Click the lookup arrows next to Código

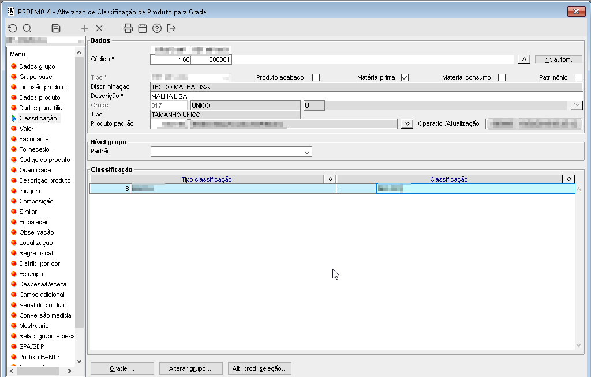point(524,59)
